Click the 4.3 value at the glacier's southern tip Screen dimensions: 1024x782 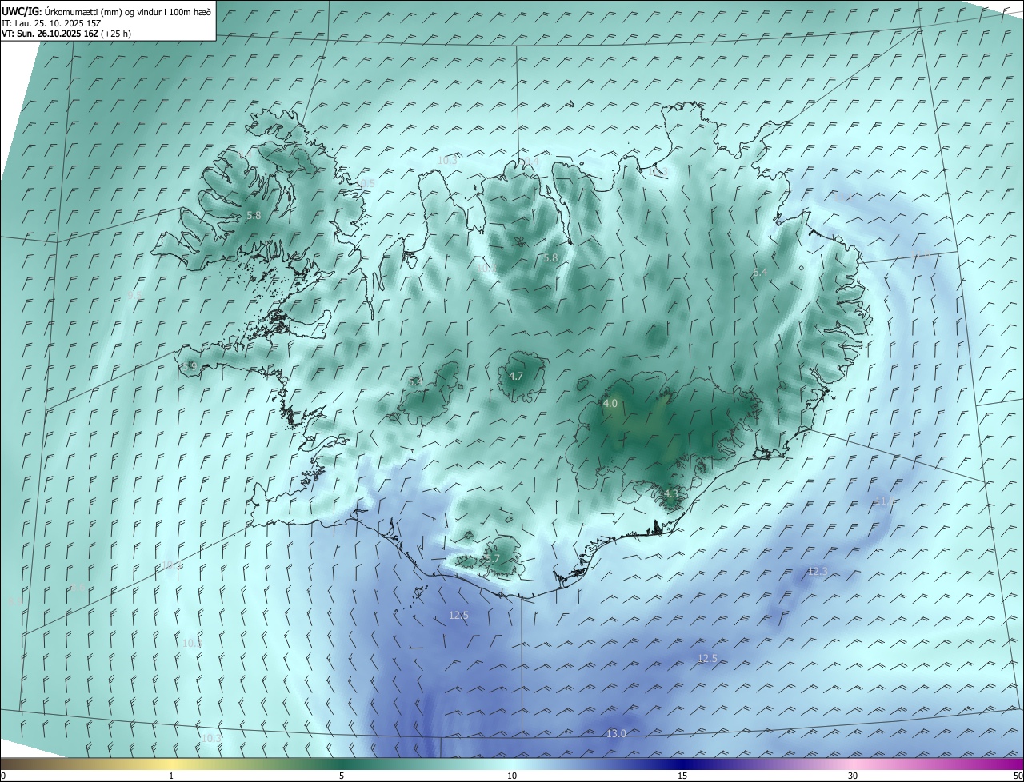pos(670,494)
